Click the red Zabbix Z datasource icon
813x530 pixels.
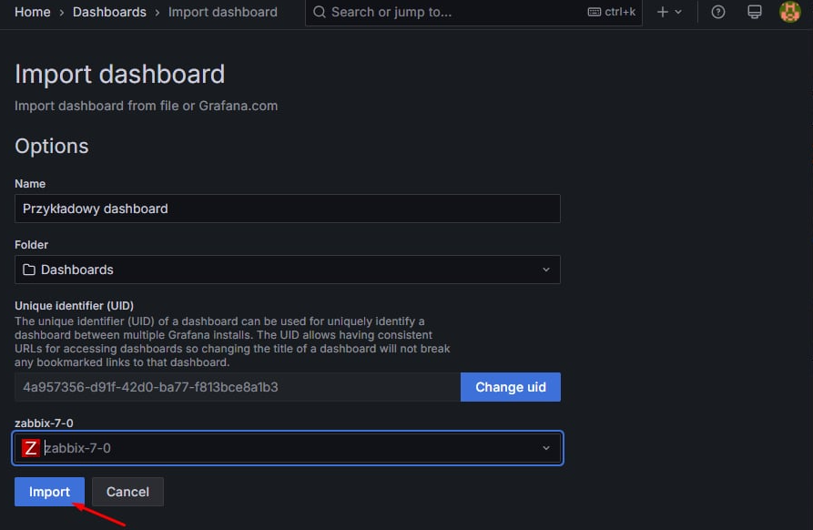tap(31, 448)
